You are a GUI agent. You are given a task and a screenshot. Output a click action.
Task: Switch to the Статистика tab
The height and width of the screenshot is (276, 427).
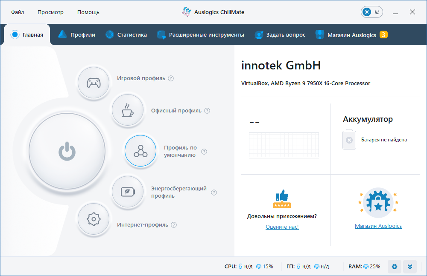pos(126,34)
